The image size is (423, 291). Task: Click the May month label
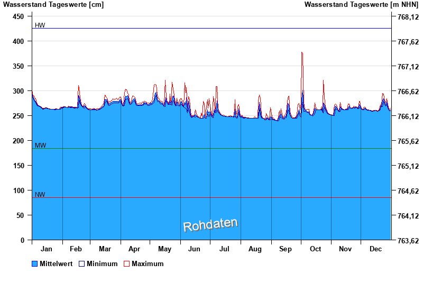tap(164, 249)
